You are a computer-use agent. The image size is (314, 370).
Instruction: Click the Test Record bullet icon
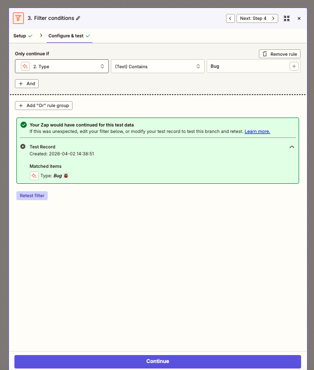(x=23, y=147)
